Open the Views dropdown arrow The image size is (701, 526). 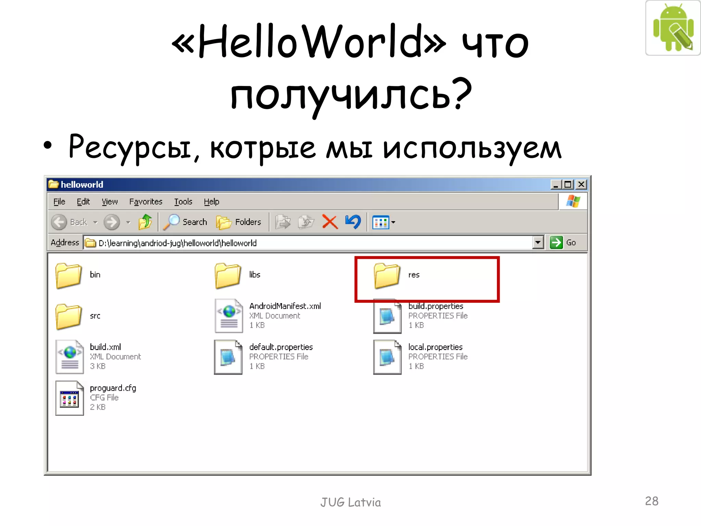[x=393, y=222]
